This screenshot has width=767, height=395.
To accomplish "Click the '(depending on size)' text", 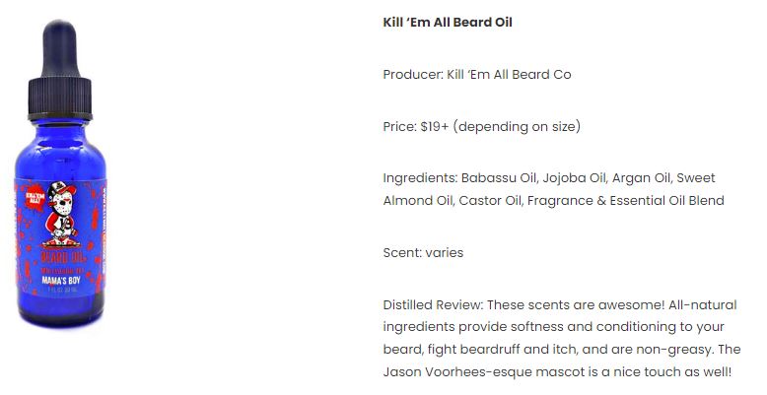I will pos(517,127).
